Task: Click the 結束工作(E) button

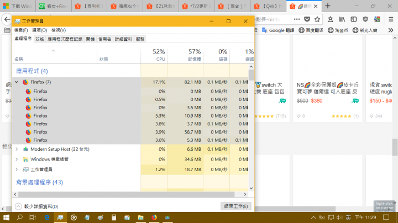Action: tap(236, 206)
